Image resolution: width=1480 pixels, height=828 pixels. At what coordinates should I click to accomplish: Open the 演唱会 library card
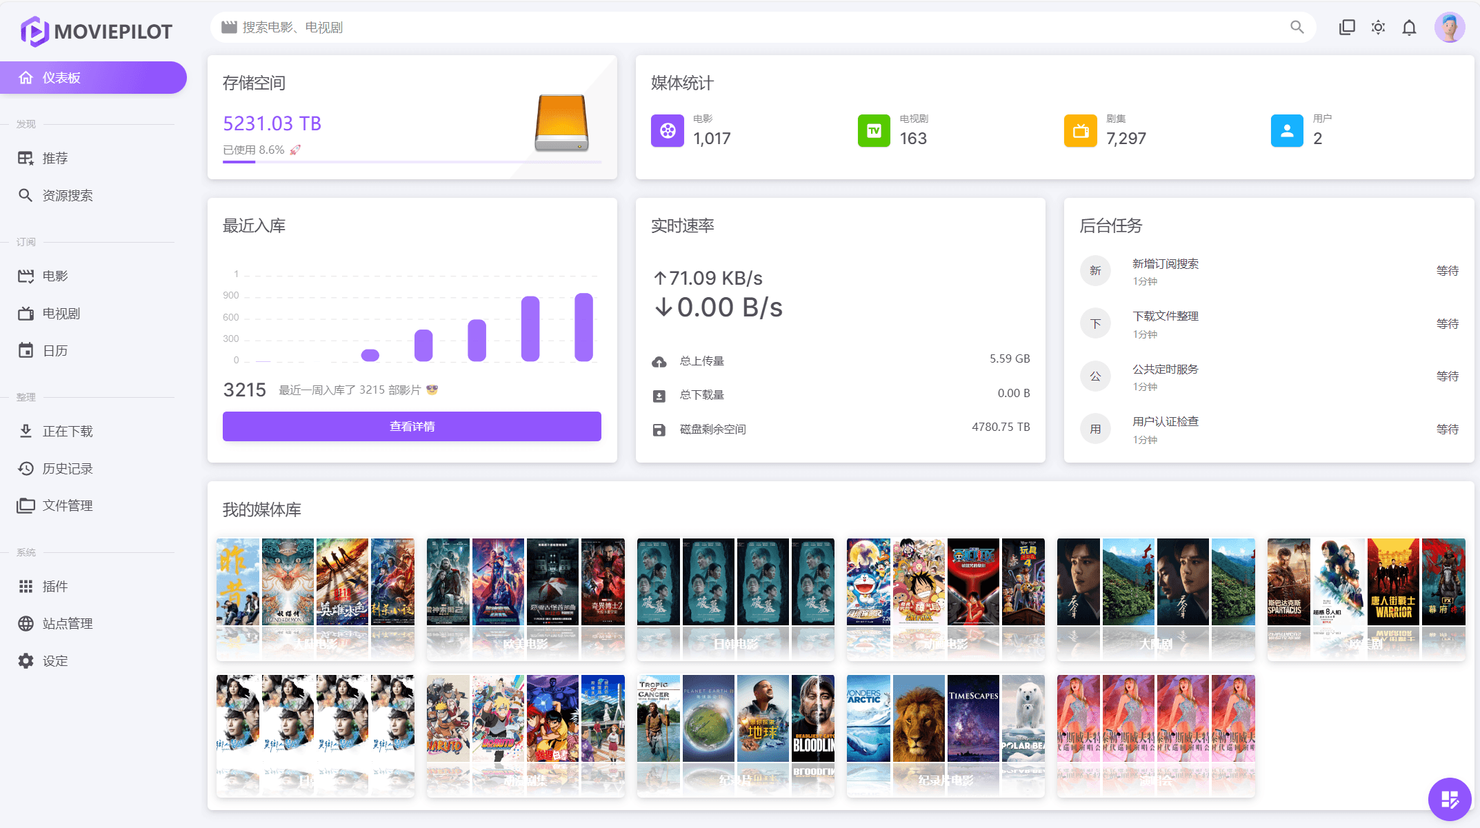(1156, 736)
